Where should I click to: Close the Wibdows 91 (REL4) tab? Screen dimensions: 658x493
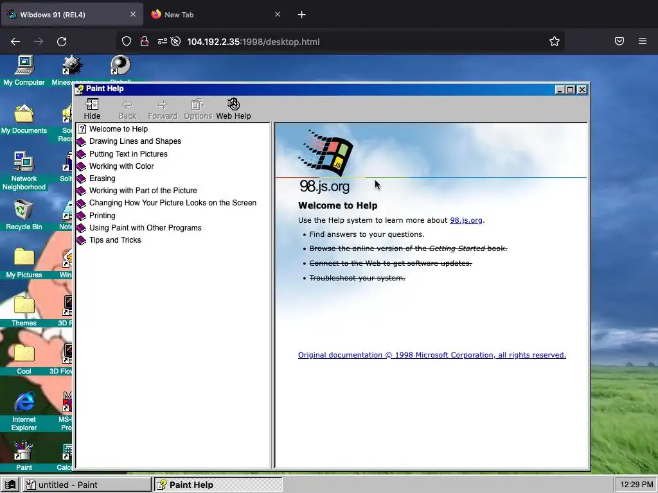(x=133, y=14)
